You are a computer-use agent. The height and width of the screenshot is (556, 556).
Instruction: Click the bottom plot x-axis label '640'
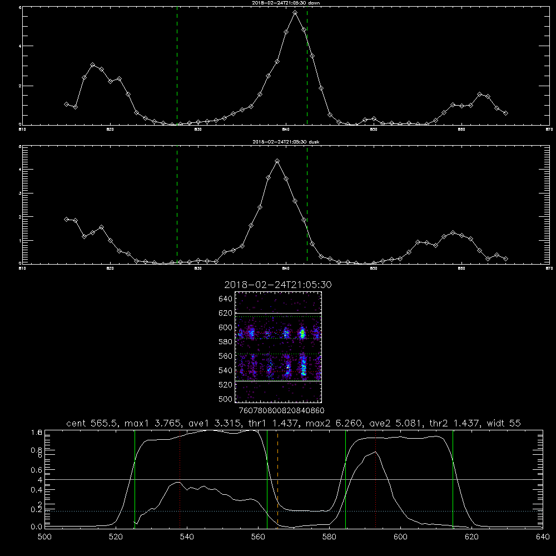pyautogui.click(x=543, y=537)
